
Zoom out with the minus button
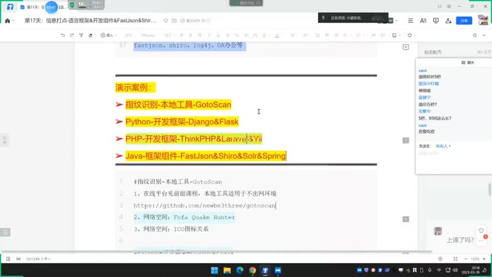(466, 259)
